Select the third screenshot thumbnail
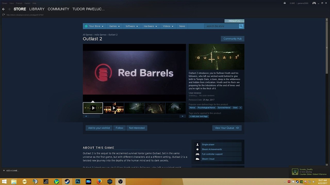330x185 pixels. [x=134, y=108]
